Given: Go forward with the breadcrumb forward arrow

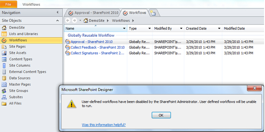Looking at the screenshot, I should (74, 21).
